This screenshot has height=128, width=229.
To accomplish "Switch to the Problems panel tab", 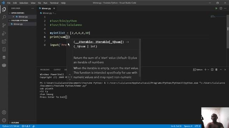I will [45, 70].
